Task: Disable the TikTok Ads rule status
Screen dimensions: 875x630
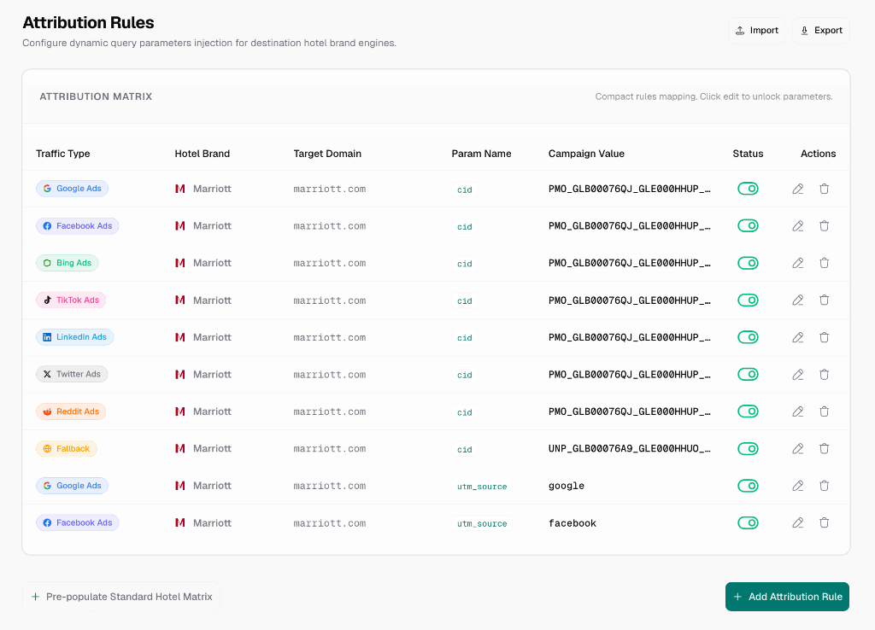Action: click(748, 300)
